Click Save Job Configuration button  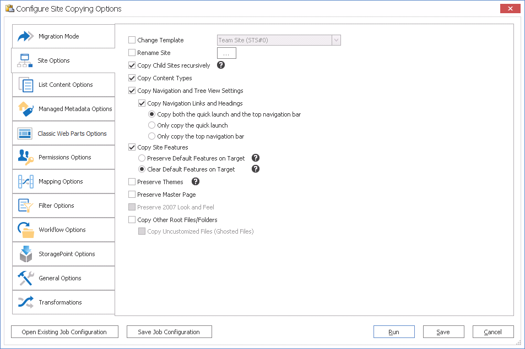pos(169,332)
